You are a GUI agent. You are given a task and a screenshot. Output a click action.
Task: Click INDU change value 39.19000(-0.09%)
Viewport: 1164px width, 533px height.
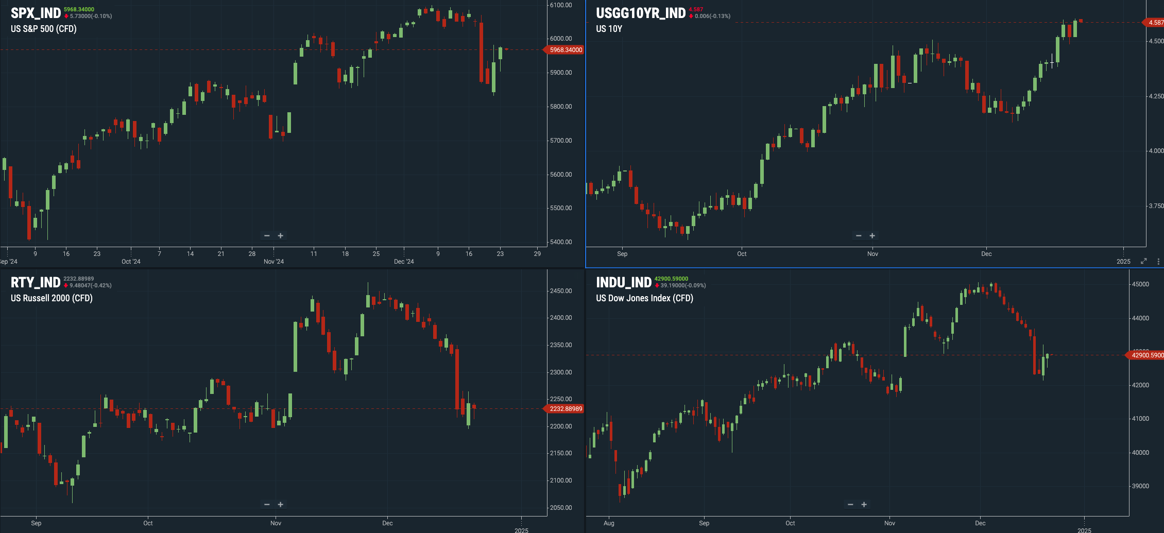click(x=683, y=285)
